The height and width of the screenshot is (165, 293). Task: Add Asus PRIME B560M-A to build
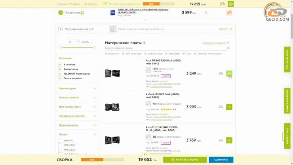[x=229, y=73]
